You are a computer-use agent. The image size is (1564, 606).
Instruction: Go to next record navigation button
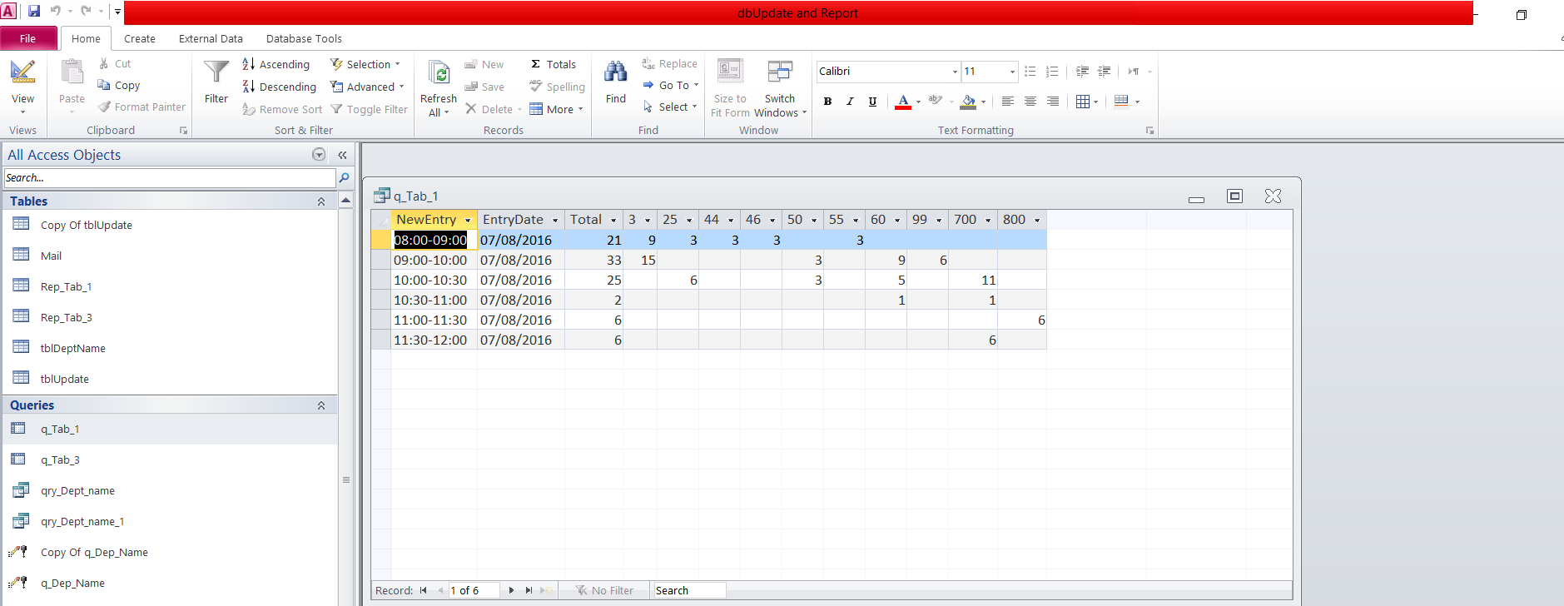tap(512, 590)
